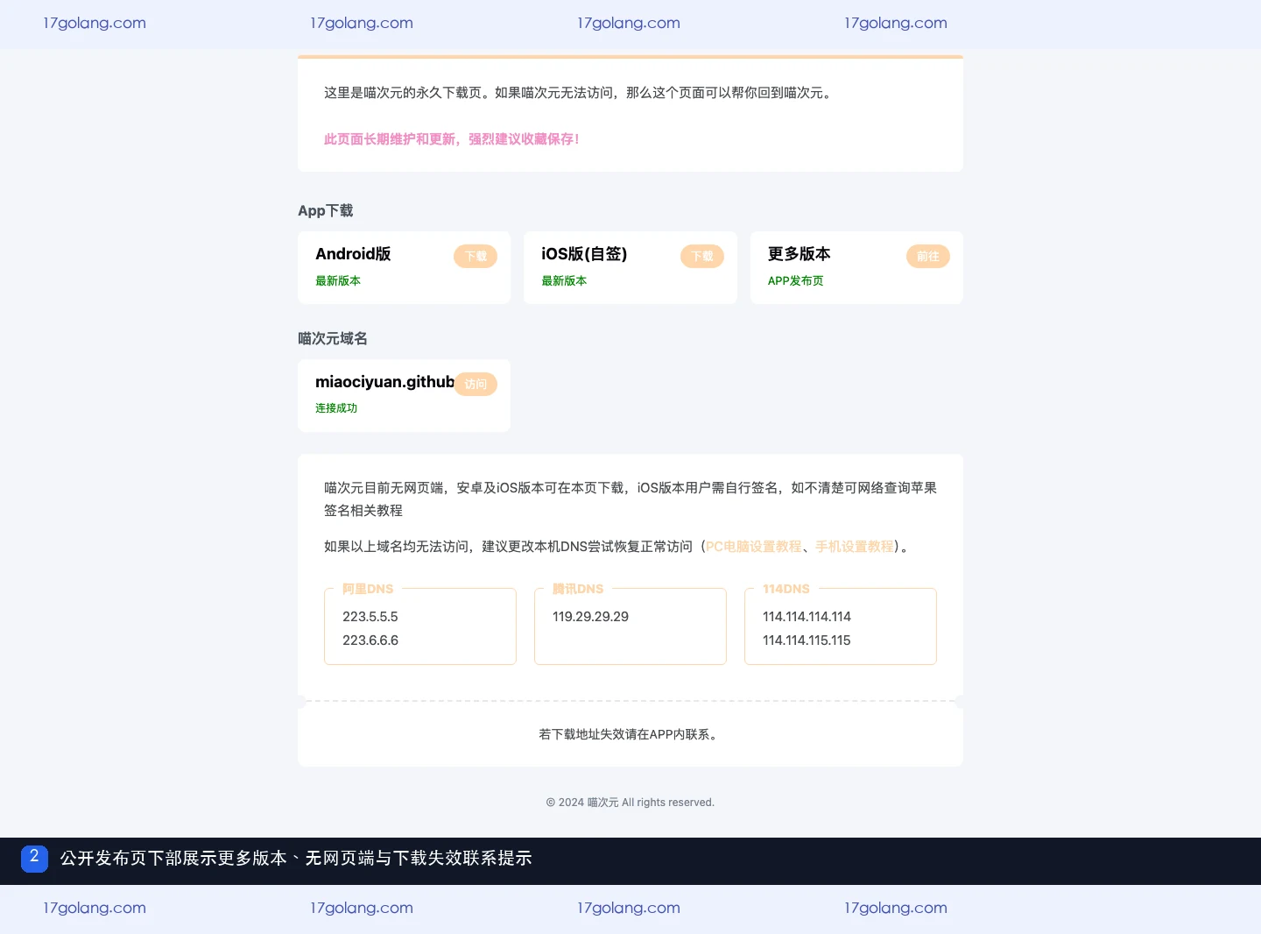Select the 223.6.6.6 DNS address
Screen dimensions: 1261x934
click(370, 640)
